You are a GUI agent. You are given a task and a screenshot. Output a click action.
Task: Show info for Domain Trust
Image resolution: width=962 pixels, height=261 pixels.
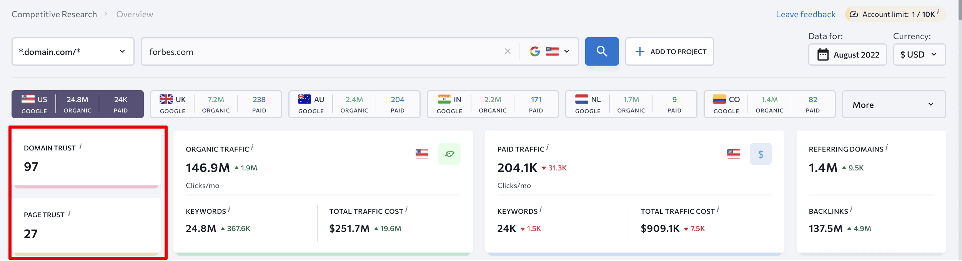pyautogui.click(x=80, y=146)
